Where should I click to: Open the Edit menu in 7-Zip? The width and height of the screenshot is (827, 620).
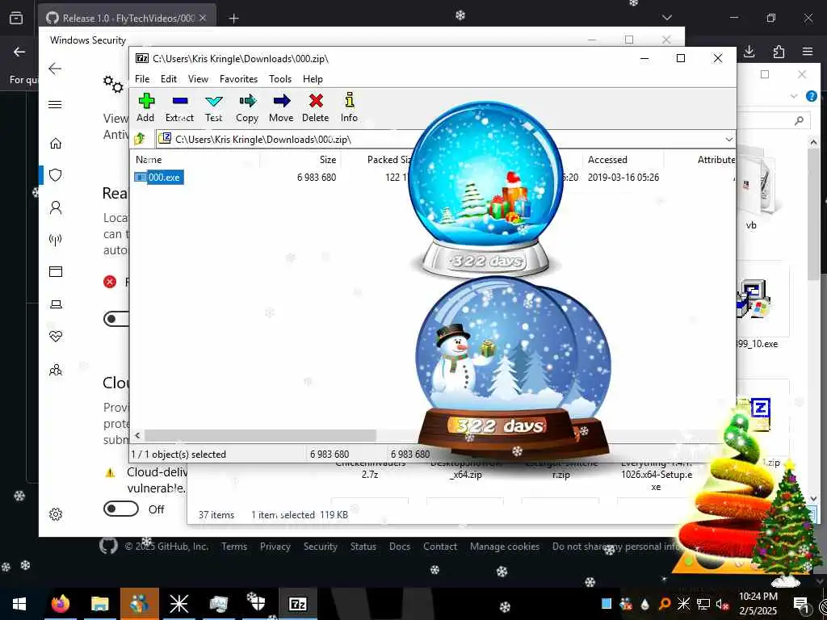[169, 79]
